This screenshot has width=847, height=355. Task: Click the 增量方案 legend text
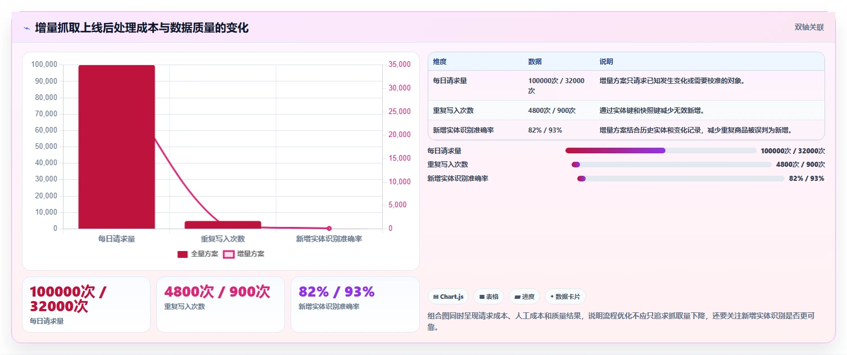pyautogui.click(x=251, y=254)
